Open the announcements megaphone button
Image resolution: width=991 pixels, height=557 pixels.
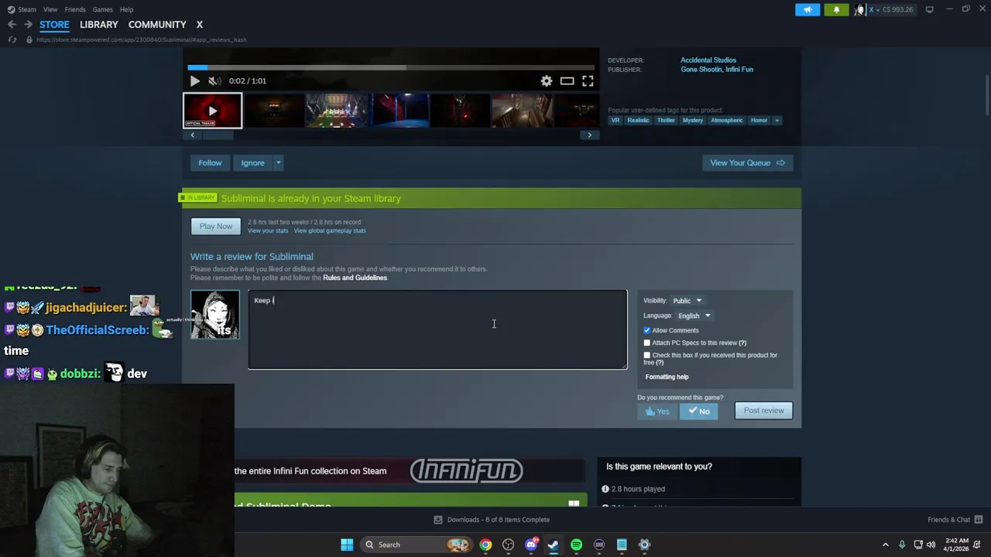click(808, 9)
